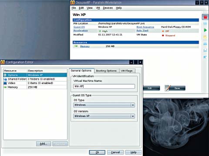The width and height of the screenshot is (209, 156).
Task: Select the Shared Folders row
Action: [x=35, y=79]
